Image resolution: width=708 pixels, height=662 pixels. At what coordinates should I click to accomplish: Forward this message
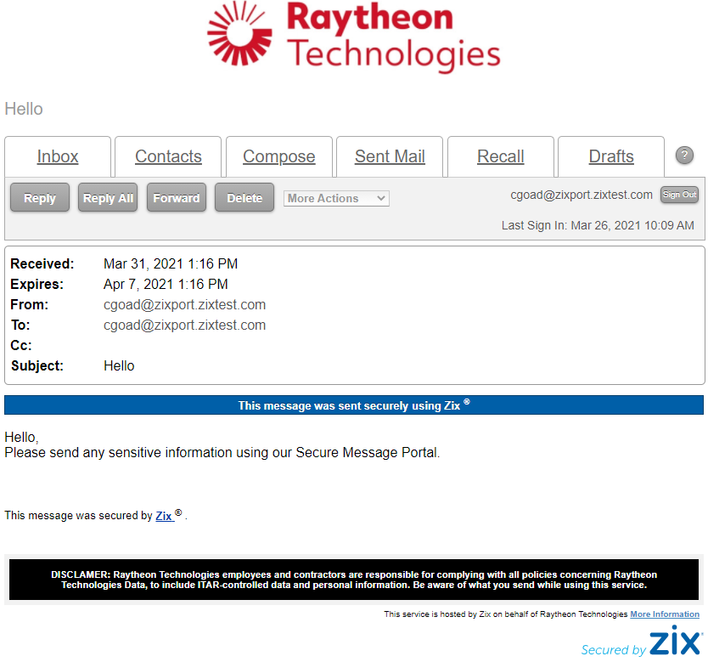tap(176, 197)
